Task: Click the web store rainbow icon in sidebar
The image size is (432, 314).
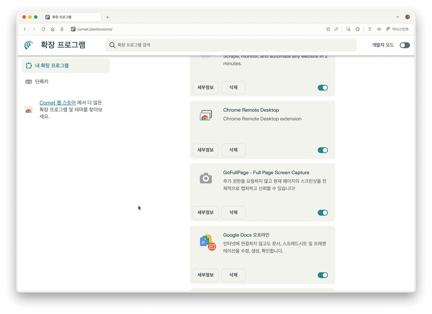Action: tap(29, 110)
